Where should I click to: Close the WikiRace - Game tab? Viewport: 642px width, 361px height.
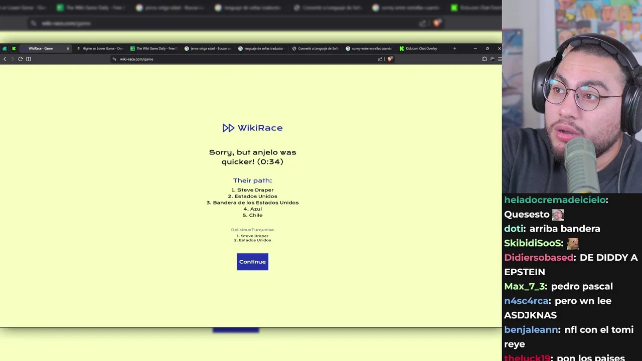pyautogui.click(x=68, y=49)
